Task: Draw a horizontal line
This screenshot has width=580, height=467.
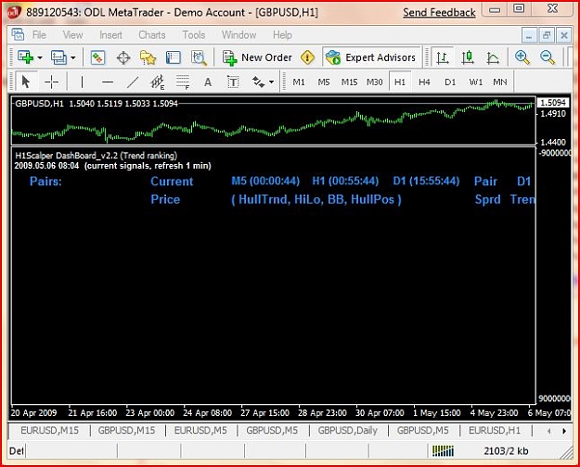Action: coord(108,82)
